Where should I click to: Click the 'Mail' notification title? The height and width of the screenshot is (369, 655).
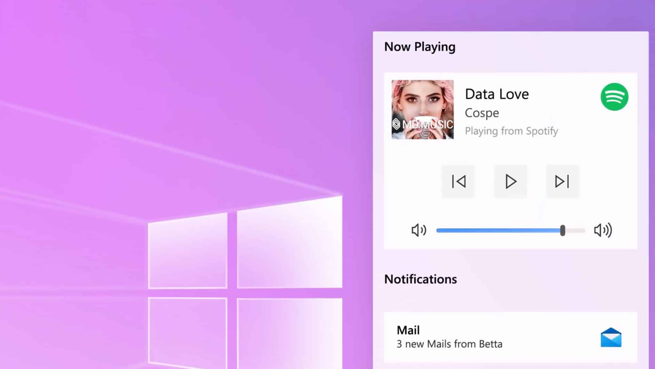point(407,330)
